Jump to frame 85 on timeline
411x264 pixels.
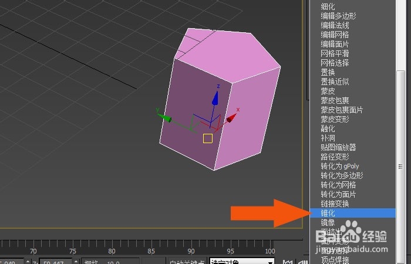pos(151,252)
